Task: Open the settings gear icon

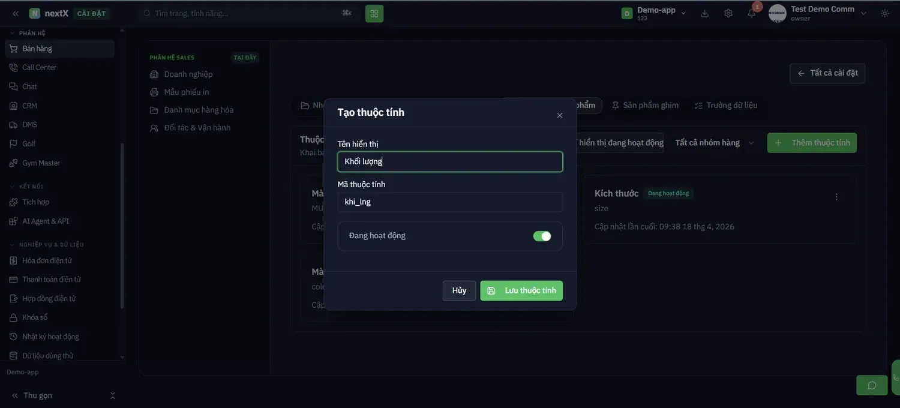Action: pos(728,13)
